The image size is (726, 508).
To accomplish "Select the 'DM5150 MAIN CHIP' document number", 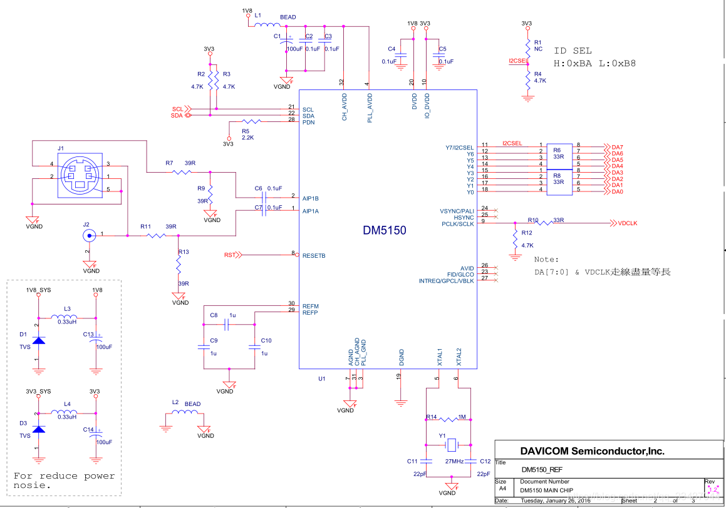I will coord(546,490).
